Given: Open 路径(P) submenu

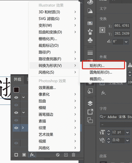Looking at the screenshot, I should (54, 52).
